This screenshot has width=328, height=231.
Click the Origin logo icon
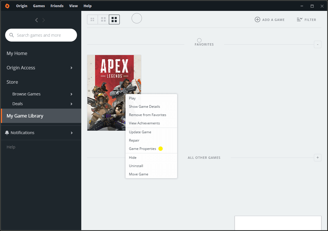click(7, 6)
